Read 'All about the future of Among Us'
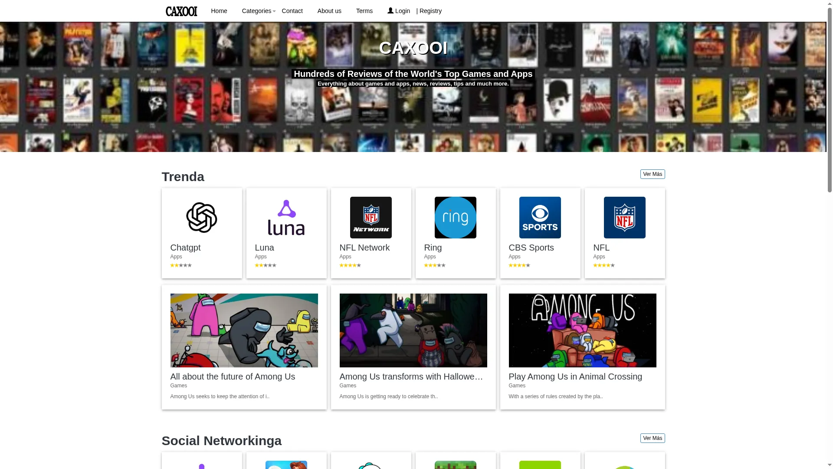Viewport: 833px width, 469px height. click(233, 377)
